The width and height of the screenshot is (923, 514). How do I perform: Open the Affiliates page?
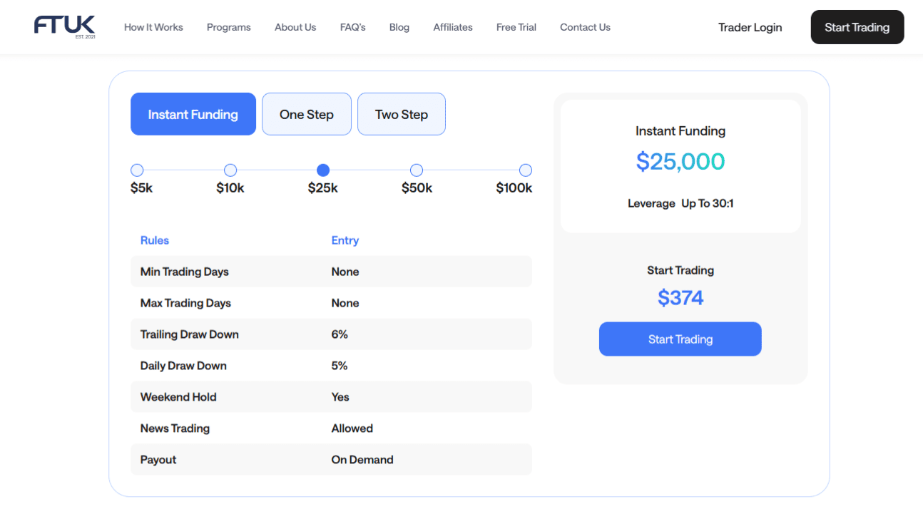[x=452, y=27]
